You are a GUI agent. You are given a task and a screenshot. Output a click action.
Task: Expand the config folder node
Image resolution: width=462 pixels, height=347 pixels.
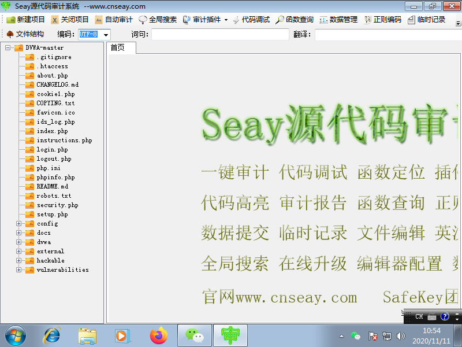(x=17, y=223)
